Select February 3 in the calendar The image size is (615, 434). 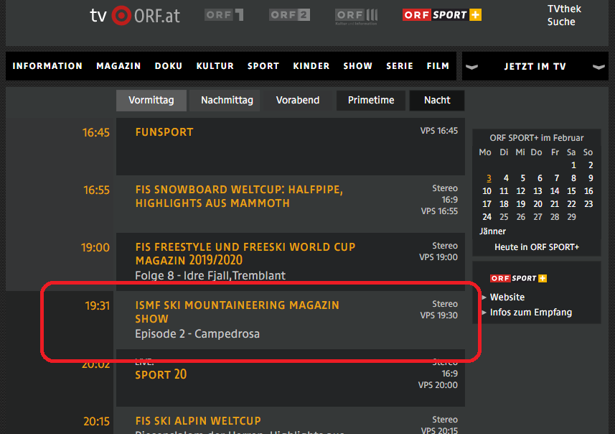(489, 178)
